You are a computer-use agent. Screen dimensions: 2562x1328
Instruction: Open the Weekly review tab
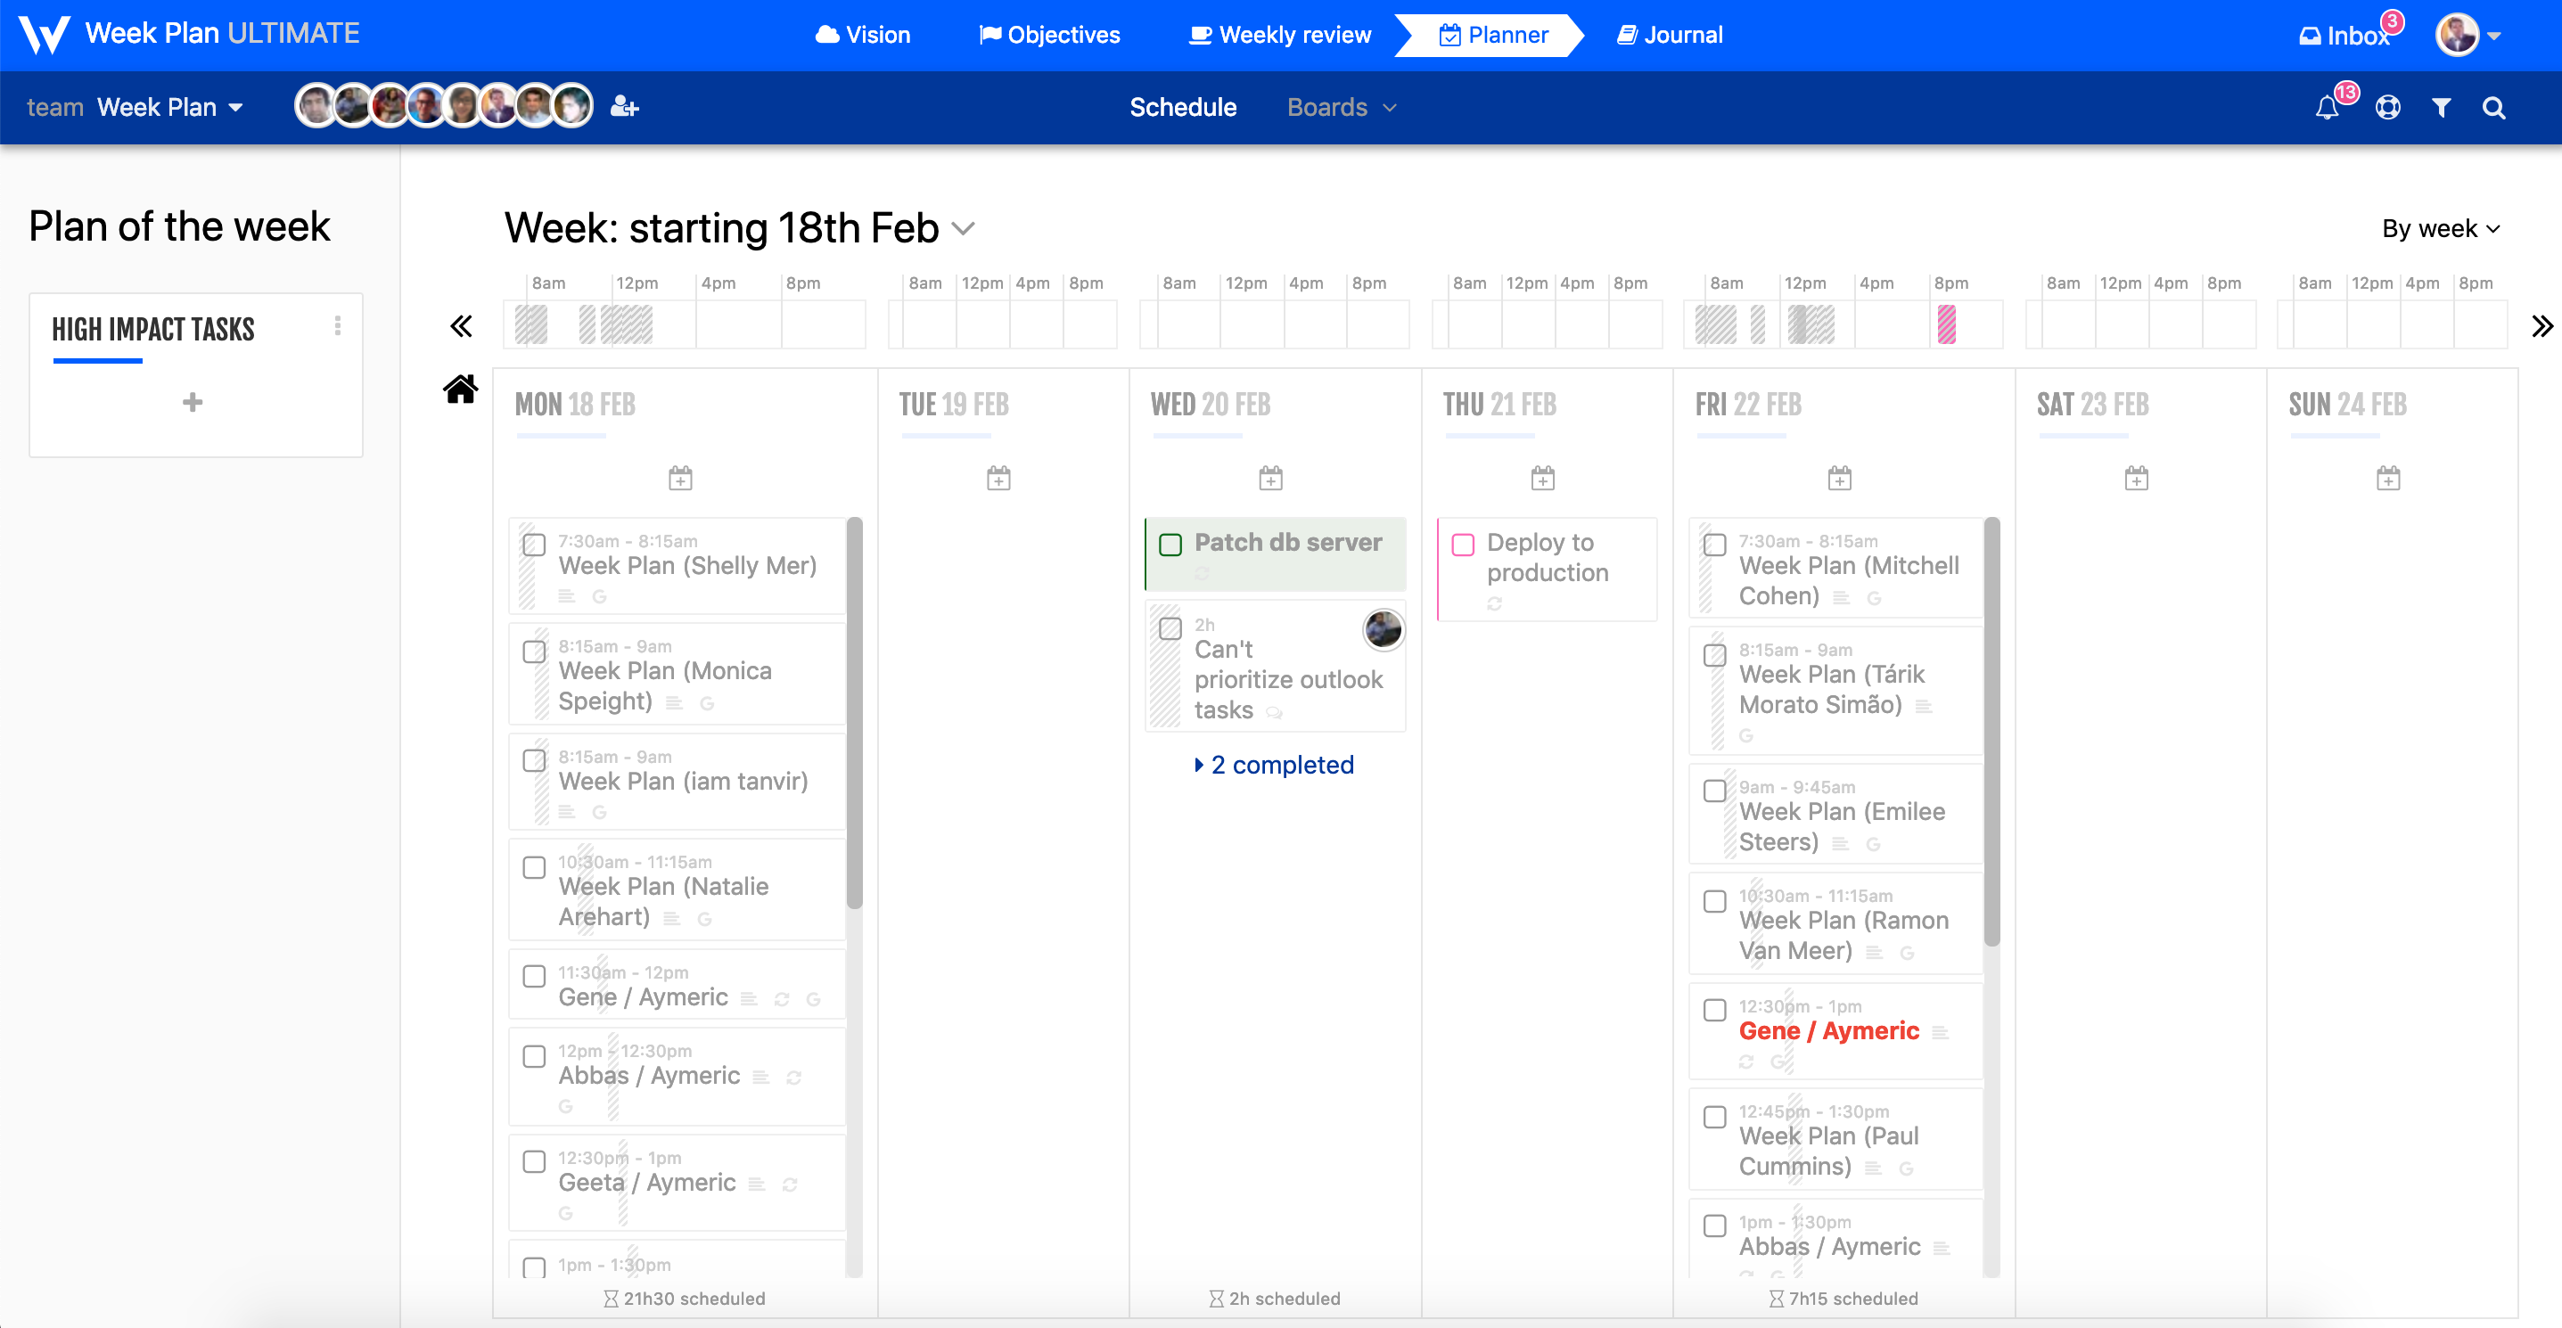point(1280,35)
